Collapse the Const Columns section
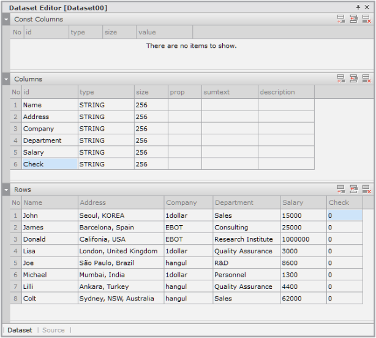 point(6,20)
